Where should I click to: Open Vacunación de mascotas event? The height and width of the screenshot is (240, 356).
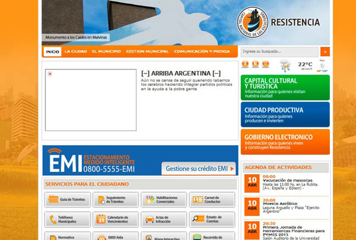287,180
